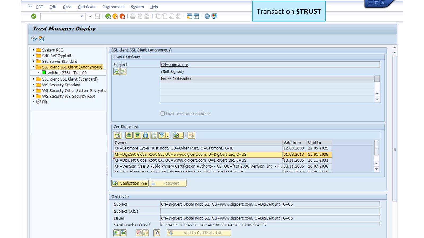
Task: Click the green Back icon
Action: pos(108,16)
